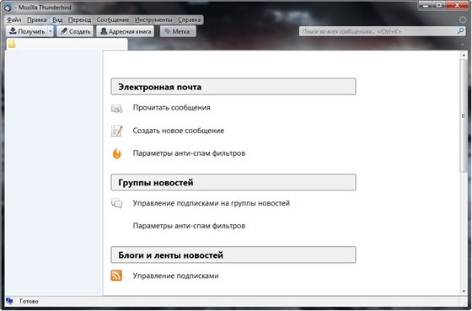Click the scrollbar up arrow
The image size is (472, 311).
click(x=464, y=55)
